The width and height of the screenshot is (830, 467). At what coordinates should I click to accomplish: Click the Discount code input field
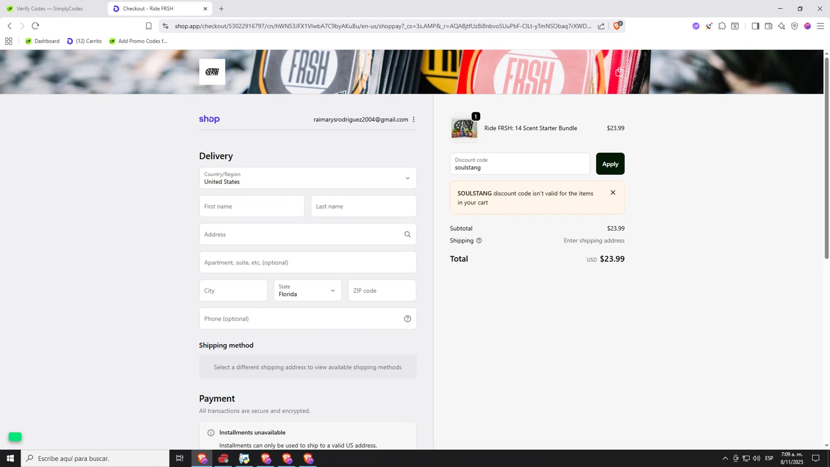[x=520, y=164]
